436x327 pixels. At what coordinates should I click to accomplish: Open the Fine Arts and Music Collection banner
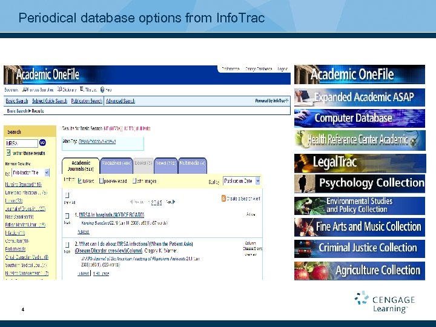pyautogui.click(x=360, y=227)
